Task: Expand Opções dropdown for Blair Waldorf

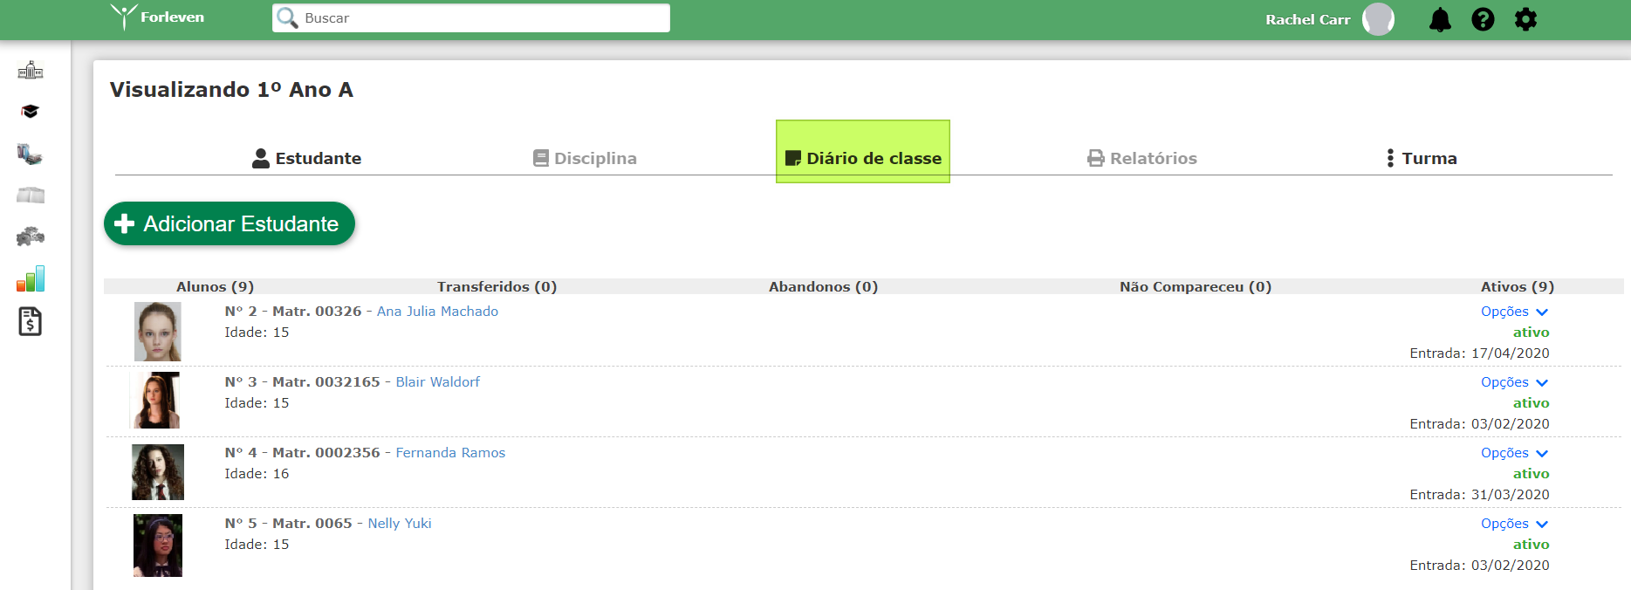Action: [x=1514, y=382]
